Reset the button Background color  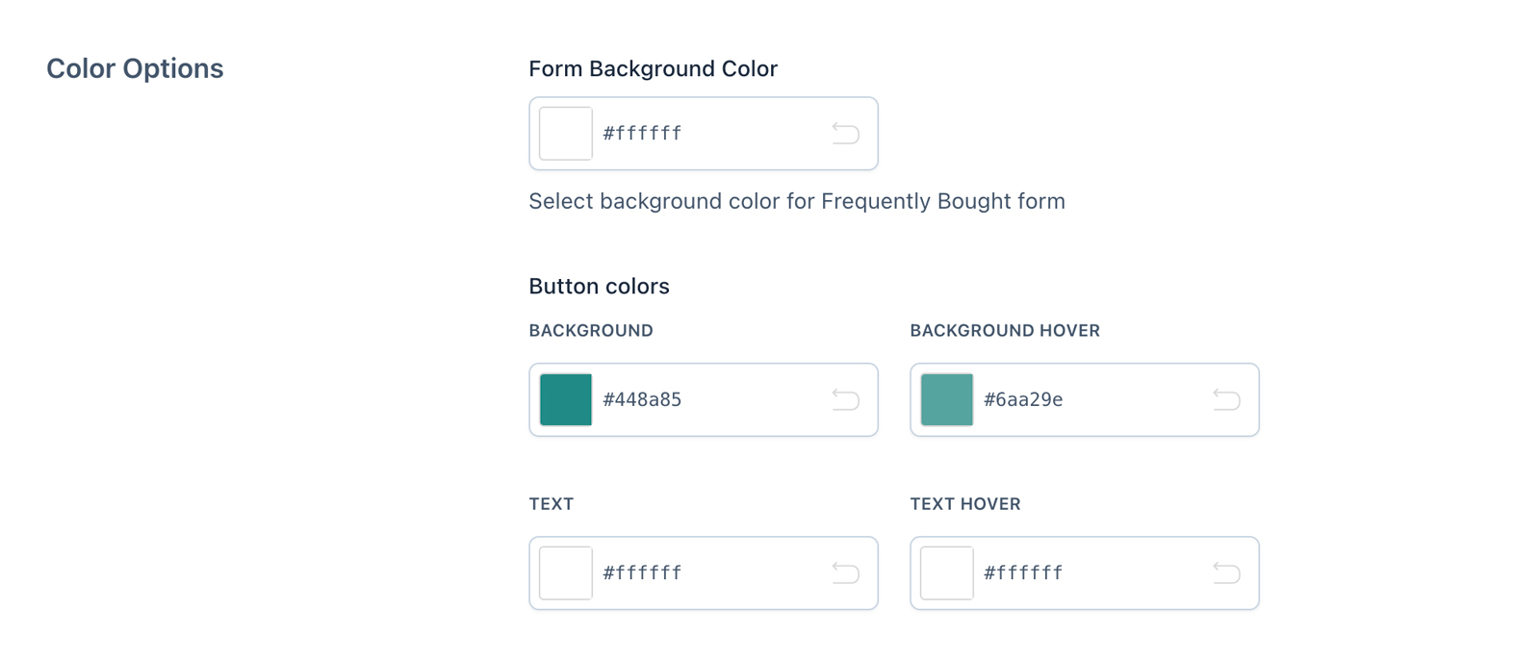point(845,399)
